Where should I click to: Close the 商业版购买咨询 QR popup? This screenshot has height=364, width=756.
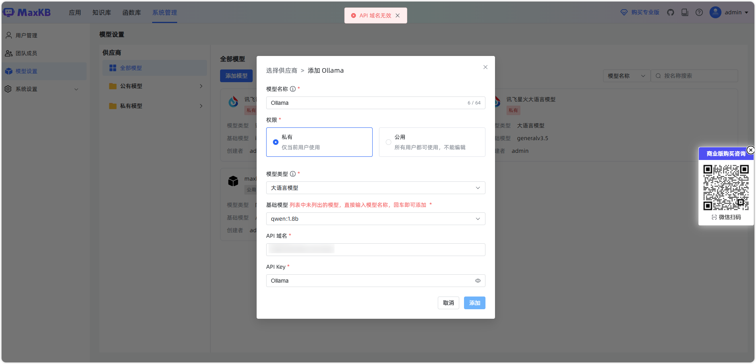[750, 150]
